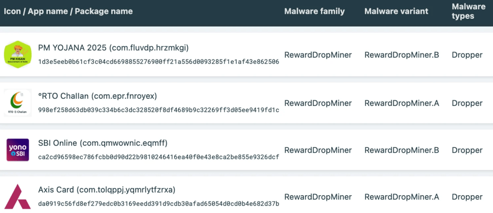The width and height of the screenshot is (493, 213).
Task: Click the PM YOJANA 2025 hash starting 1d3e5eeb
Action: click(158, 62)
